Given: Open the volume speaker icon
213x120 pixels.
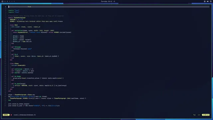Looking at the screenshot, I should coord(208,1).
